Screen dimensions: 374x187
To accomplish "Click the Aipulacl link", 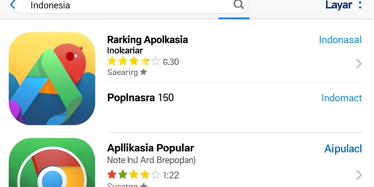I will [x=343, y=149].
